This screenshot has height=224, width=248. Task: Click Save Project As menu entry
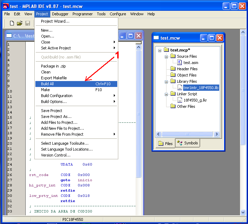76,117
